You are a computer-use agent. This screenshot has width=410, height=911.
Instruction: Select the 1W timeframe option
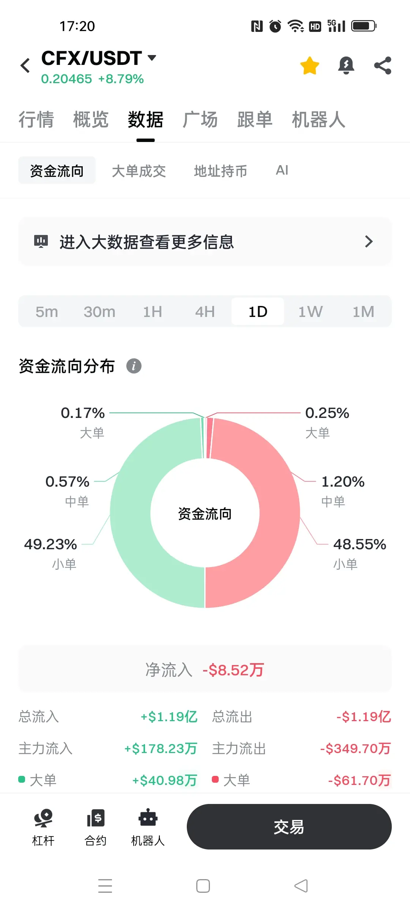click(311, 312)
